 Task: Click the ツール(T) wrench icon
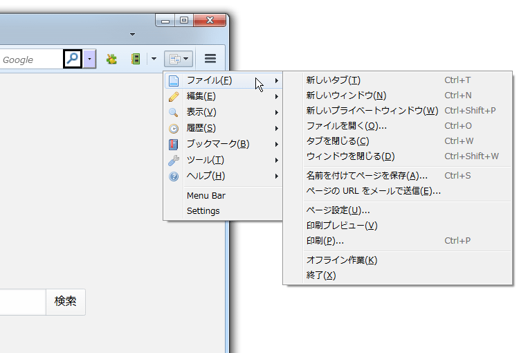174,160
